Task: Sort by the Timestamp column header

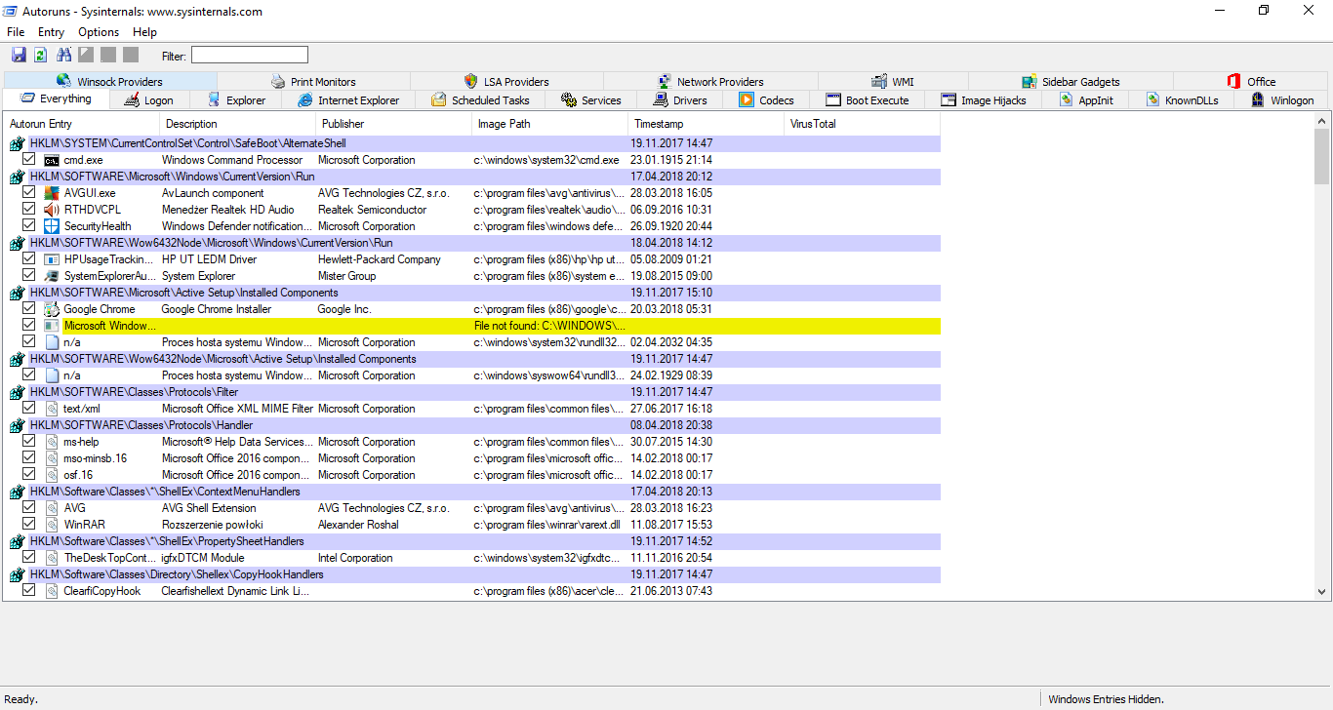Action: (707, 124)
